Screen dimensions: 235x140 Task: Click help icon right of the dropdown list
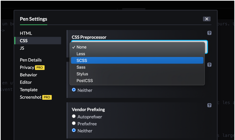coord(209,65)
